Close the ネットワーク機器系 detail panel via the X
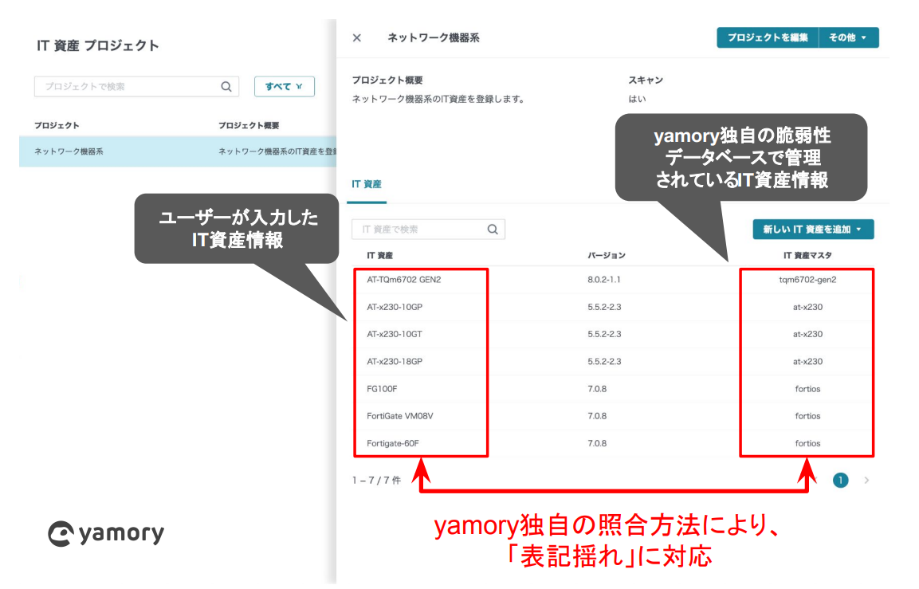 [x=356, y=37]
